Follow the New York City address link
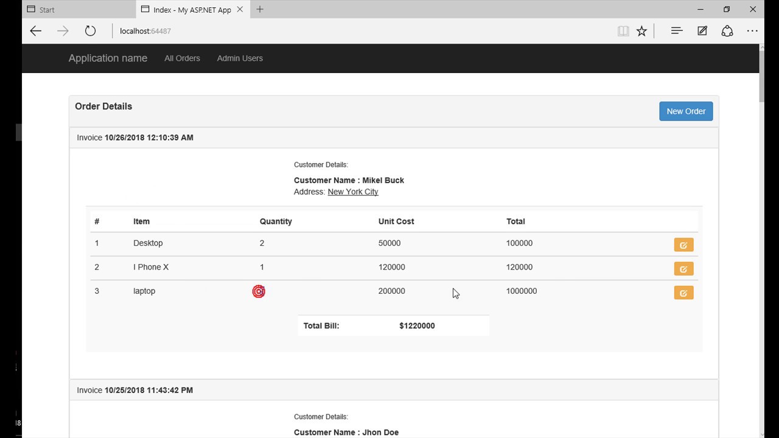 (353, 192)
